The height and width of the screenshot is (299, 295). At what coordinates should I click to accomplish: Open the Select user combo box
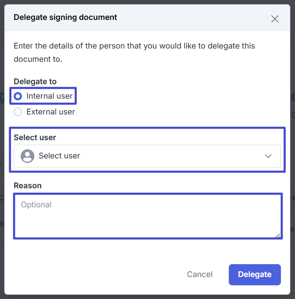click(x=147, y=156)
